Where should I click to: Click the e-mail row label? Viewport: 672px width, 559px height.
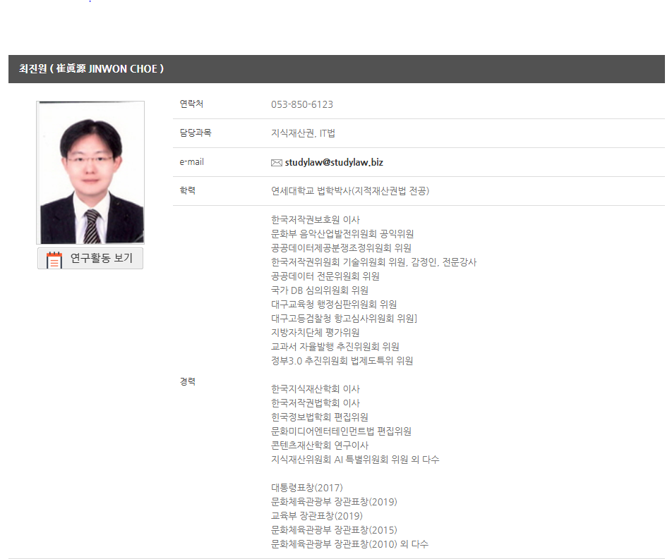191,161
